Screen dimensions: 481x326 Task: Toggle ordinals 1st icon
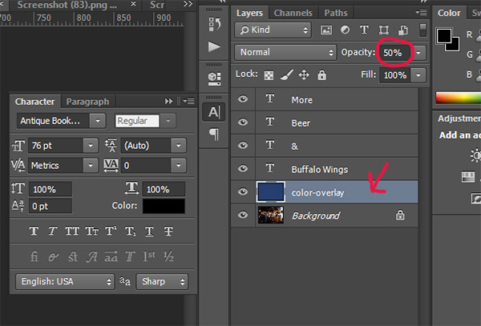tap(149, 256)
